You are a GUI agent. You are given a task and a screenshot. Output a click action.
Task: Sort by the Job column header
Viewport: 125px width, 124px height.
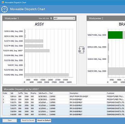pyautogui.click(x=14, y=93)
